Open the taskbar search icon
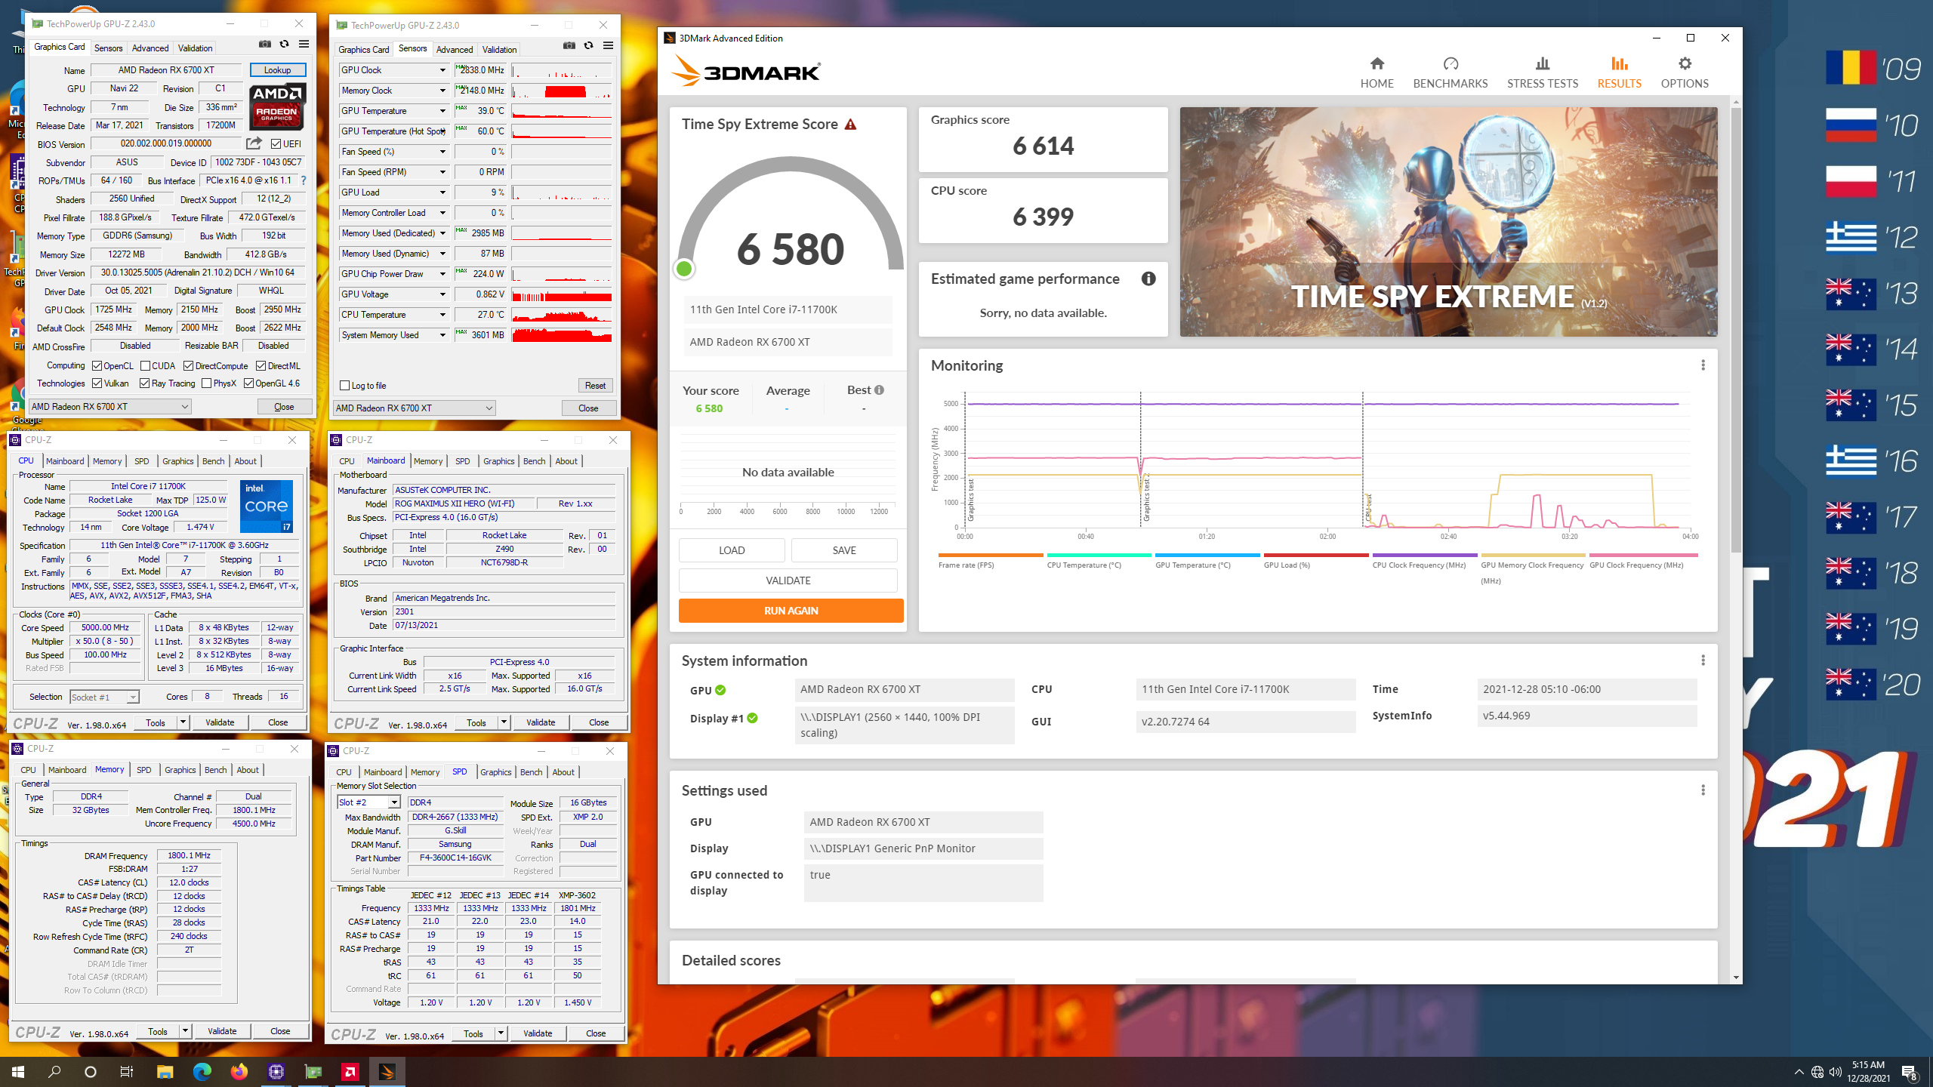1933x1087 pixels. 54,1071
